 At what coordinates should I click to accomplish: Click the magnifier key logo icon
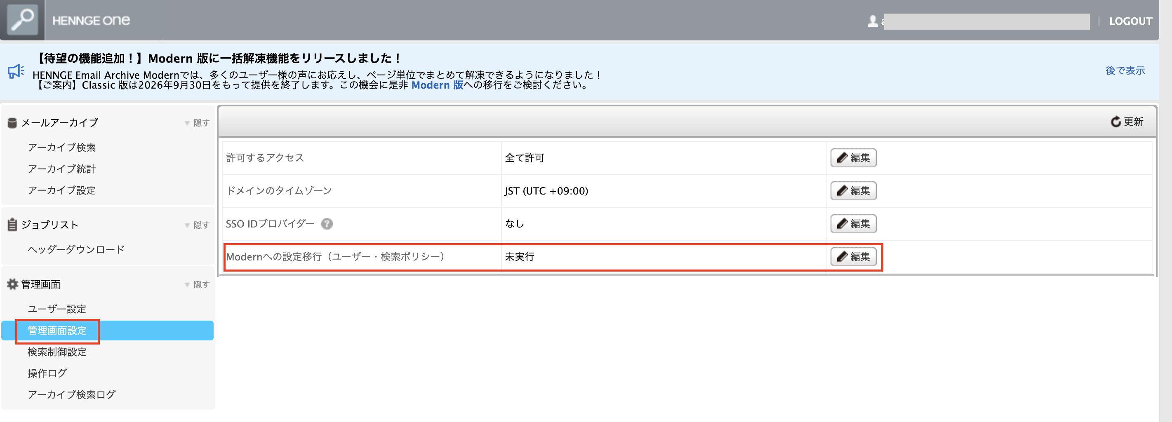click(22, 20)
